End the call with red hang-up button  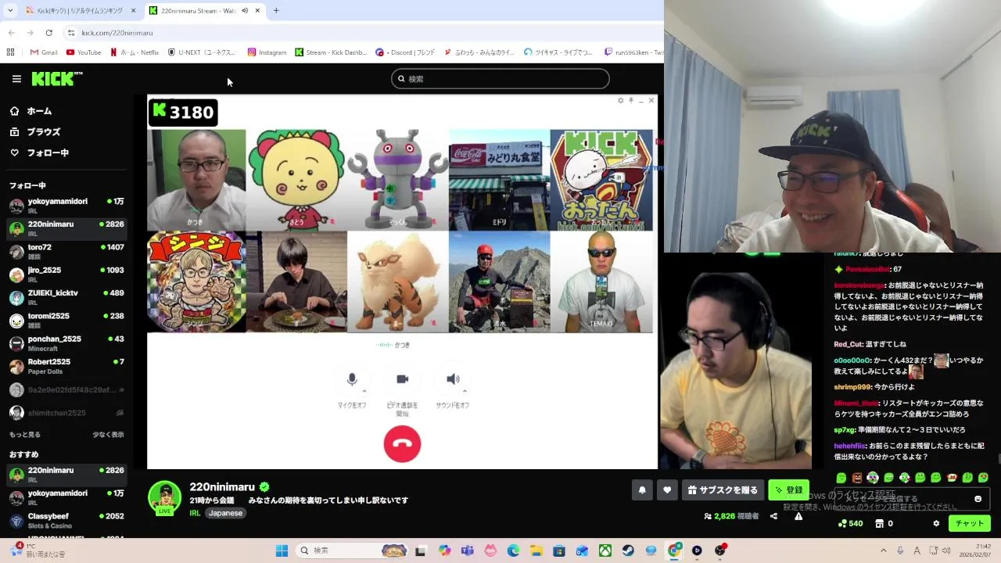pos(402,443)
